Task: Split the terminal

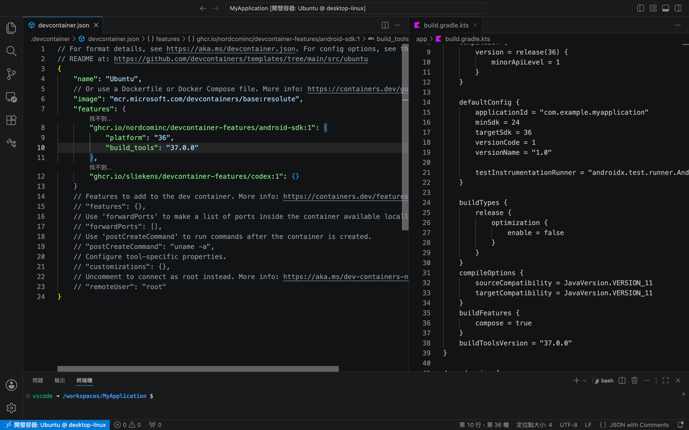Action: (622, 380)
